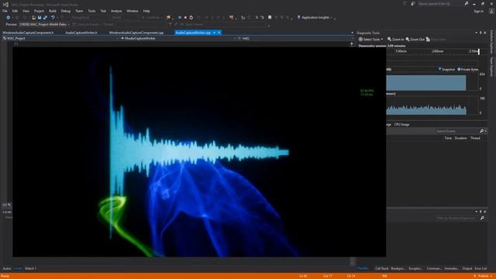
Task: Click the Open File folder icon
Action: pyautogui.click(x=33, y=17)
